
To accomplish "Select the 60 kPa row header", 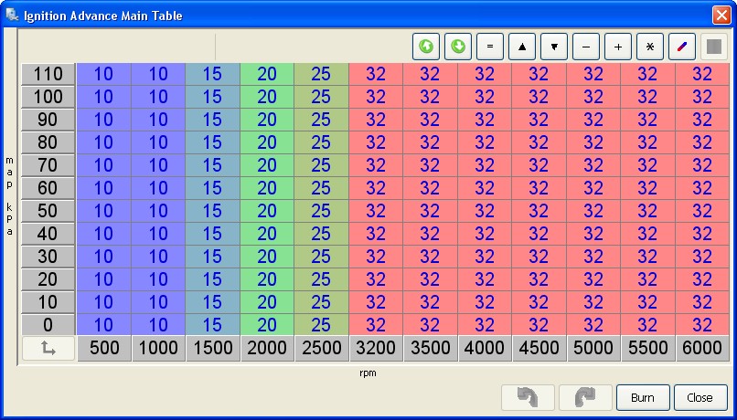I will point(48,188).
